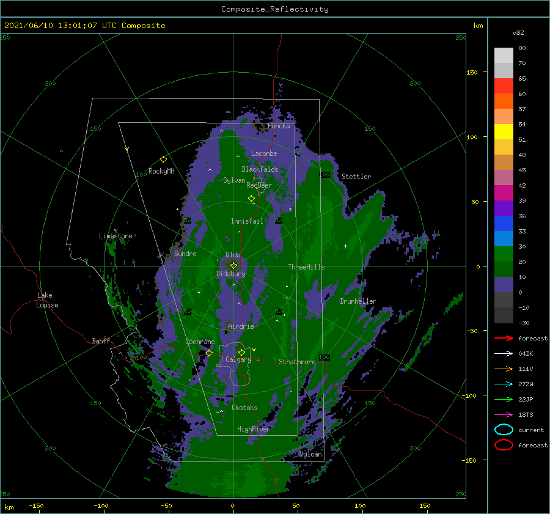The height and width of the screenshot is (514, 550).
Task: Click the Vulcan label
Action: [x=310, y=454]
